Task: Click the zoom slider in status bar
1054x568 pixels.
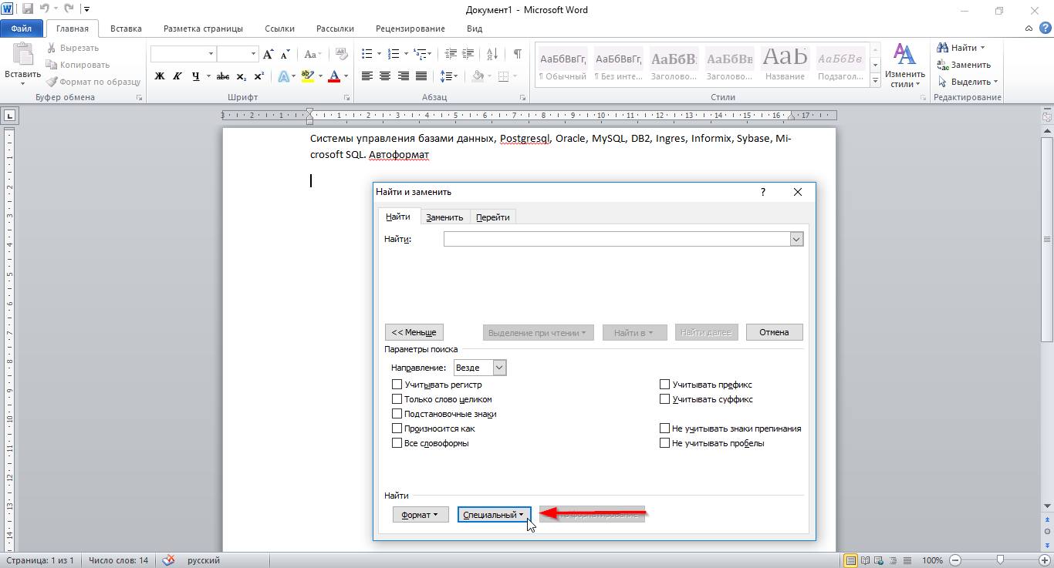Action: [x=1000, y=560]
